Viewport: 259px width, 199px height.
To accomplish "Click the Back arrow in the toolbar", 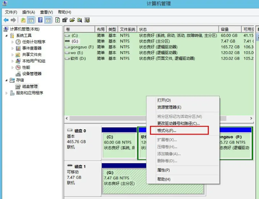I will [x=6, y=20].
